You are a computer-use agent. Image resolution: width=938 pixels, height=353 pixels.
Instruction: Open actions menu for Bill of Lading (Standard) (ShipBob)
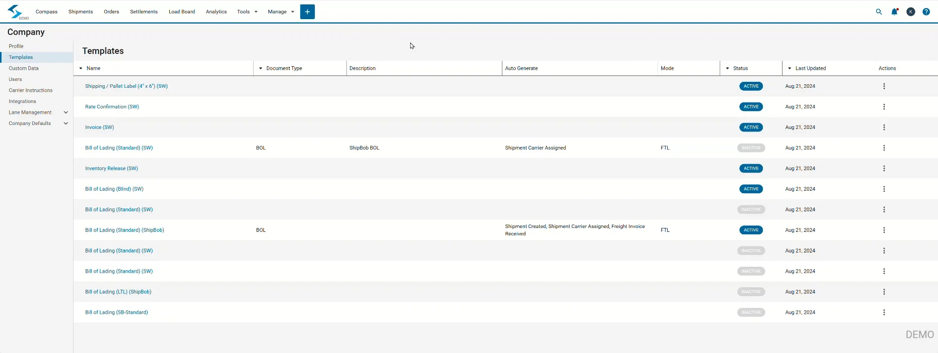(x=884, y=230)
